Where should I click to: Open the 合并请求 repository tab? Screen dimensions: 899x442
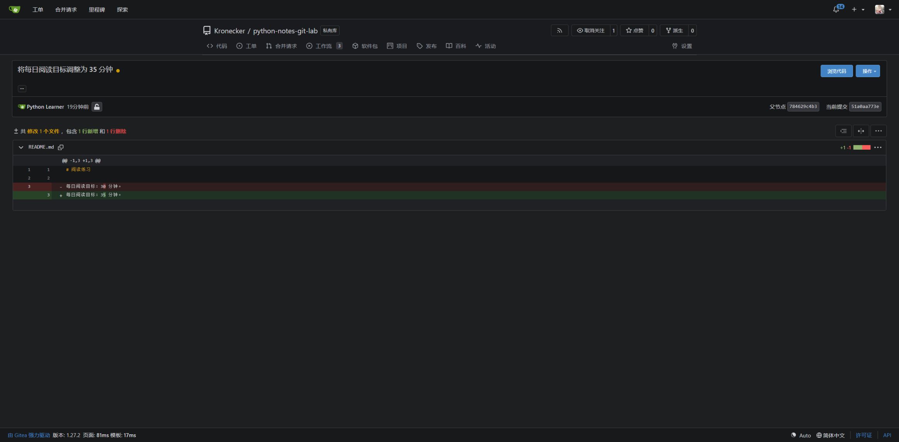[x=281, y=46]
